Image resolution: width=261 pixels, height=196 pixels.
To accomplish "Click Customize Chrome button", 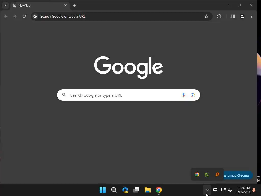I will pos(238,175).
